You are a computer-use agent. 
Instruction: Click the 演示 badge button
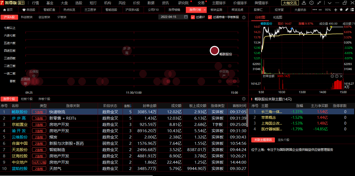[x=21, y=3]
